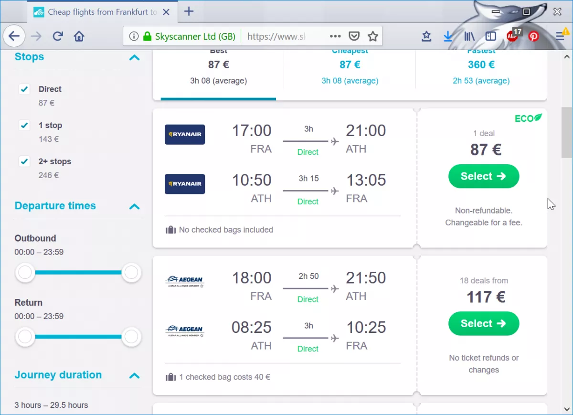This screenshot has width=573, height=415.
Task: Click the Aegean logo on the 18:00 flight
Action: (x=185, y=281)
